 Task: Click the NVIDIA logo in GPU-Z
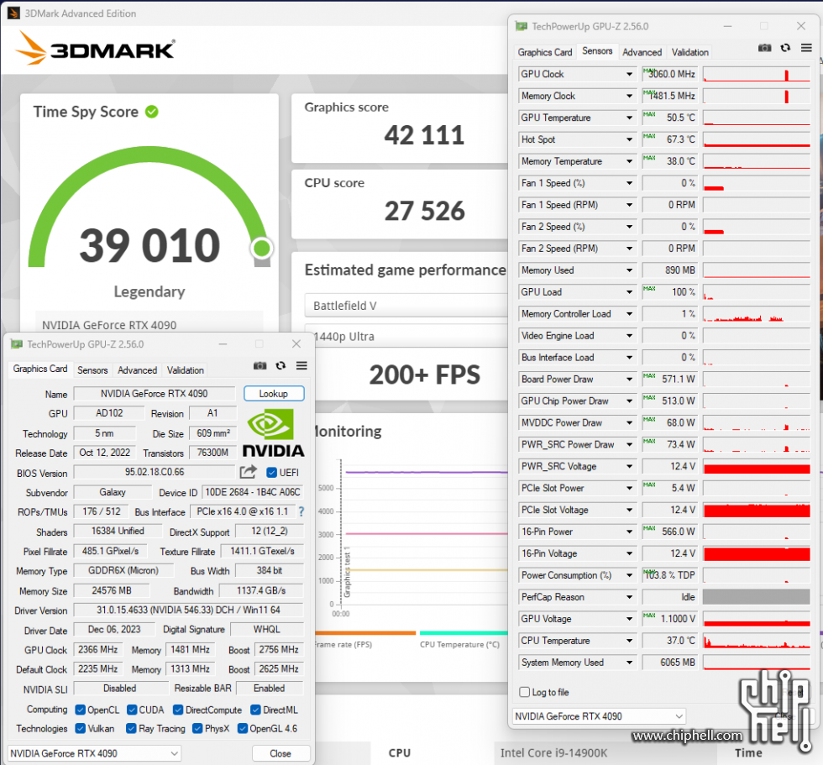tap(273, 432)
